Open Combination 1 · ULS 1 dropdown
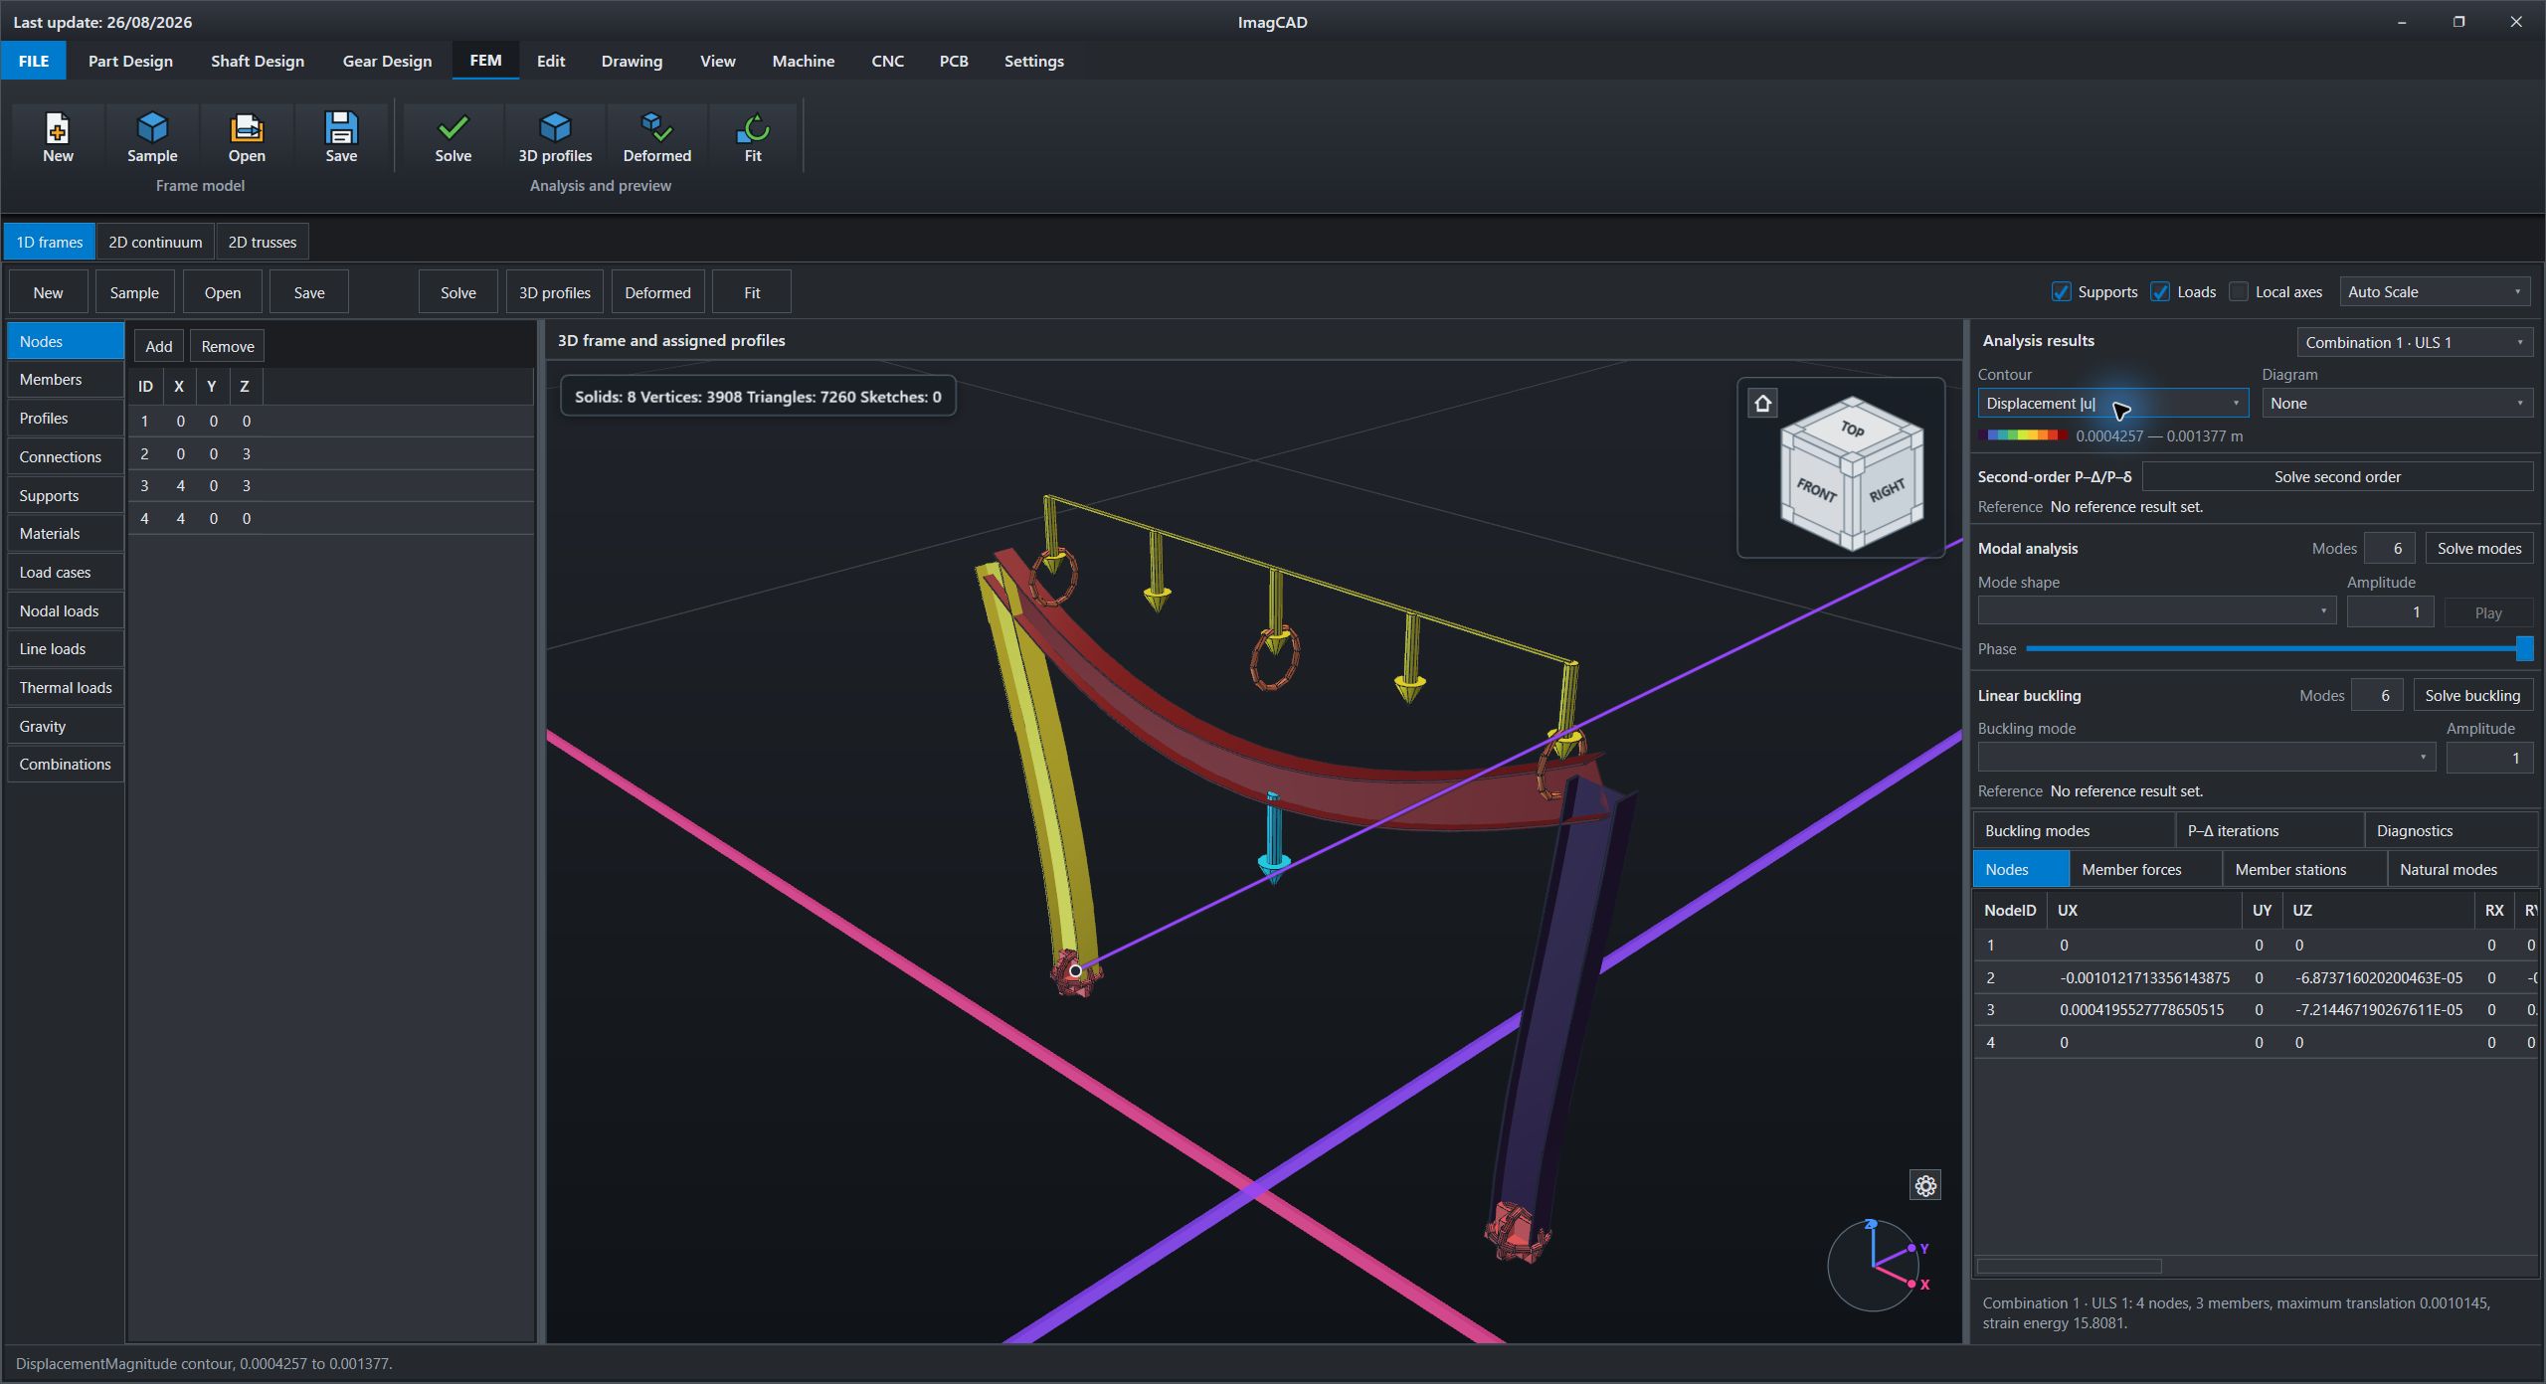Viewport: 2546px width, 1384px height. tap(2415, 342)
